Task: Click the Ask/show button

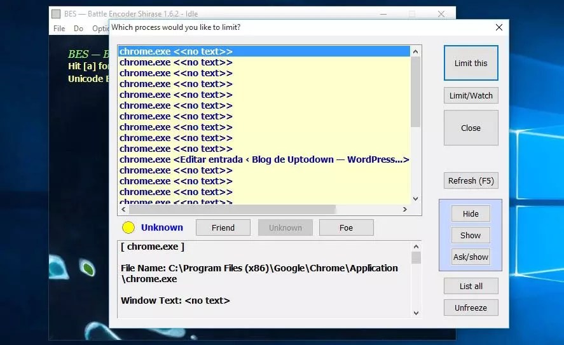Action: pyautogui.click(x=471, y=257)
